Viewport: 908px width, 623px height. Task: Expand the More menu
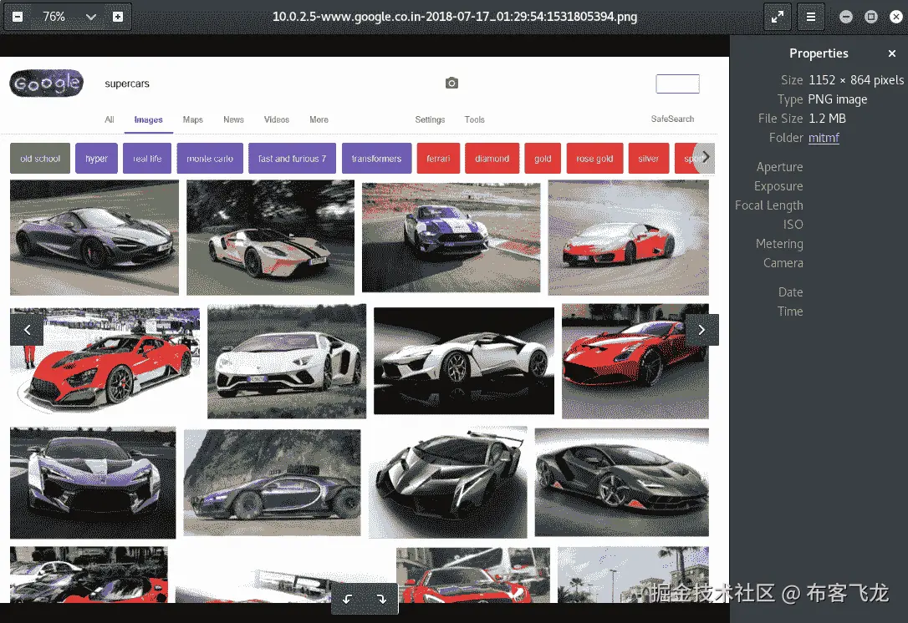coord(319,119)
